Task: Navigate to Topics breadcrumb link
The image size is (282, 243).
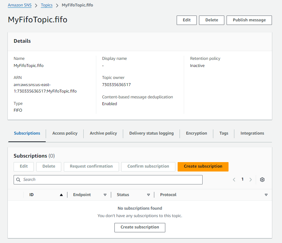Action: 47,6
